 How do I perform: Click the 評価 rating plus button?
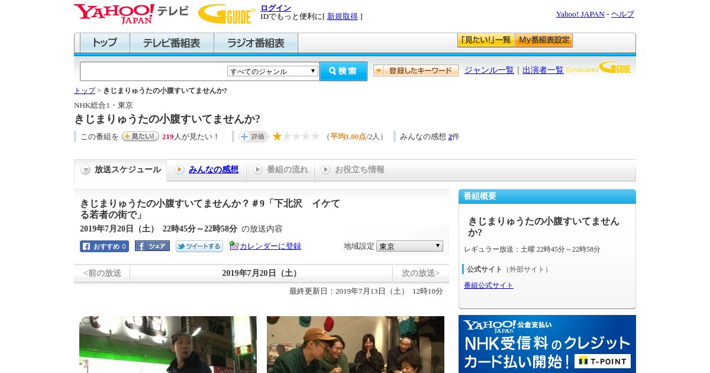coord(253,137)
